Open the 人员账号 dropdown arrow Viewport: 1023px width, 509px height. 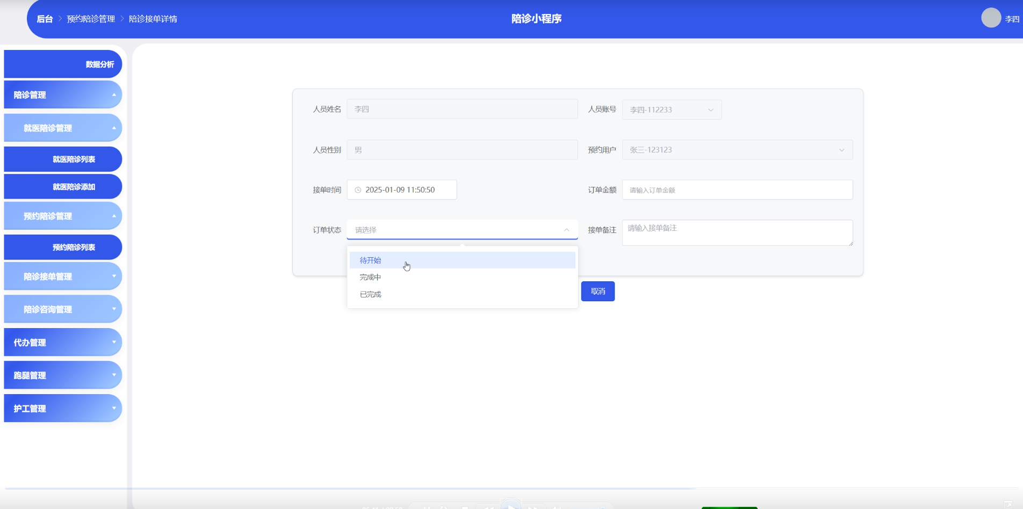pos(711,110)
